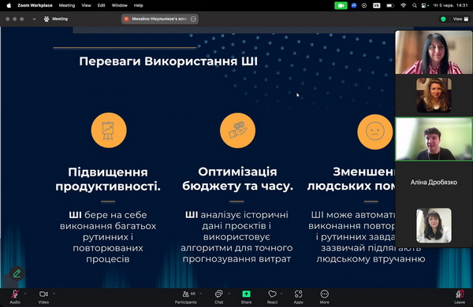Select the green annotate pencil icon
The width and height of the screenshot is (473, 307).
point(17,274)
